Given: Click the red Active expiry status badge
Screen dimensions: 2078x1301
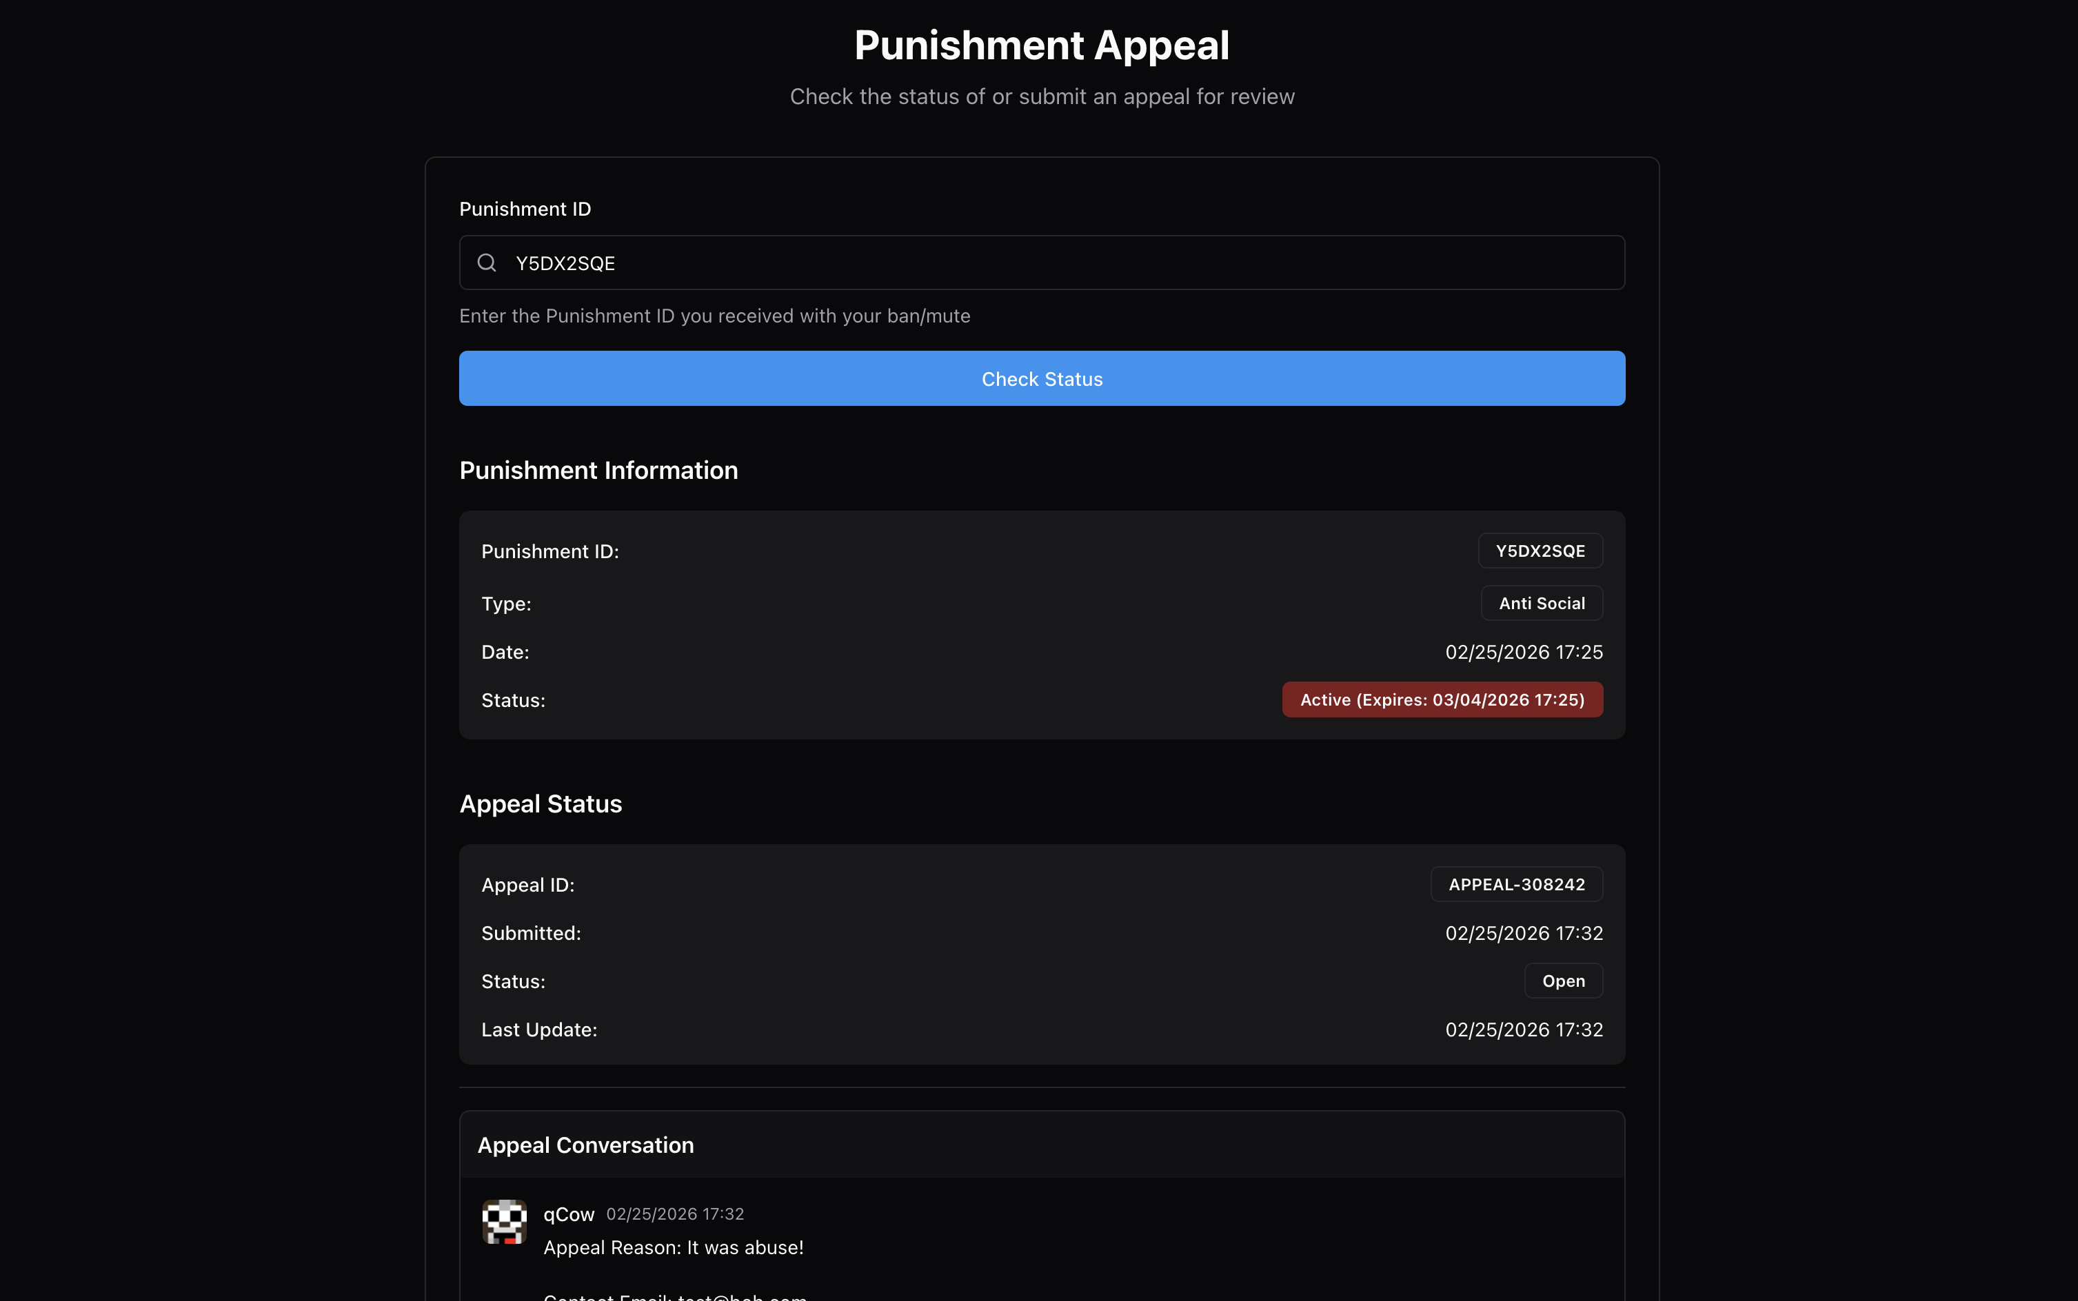Looking at the screenshot, I should (x=1442, y=699).
